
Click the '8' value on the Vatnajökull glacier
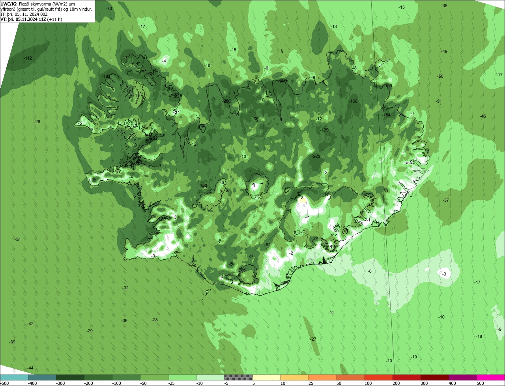302,198
